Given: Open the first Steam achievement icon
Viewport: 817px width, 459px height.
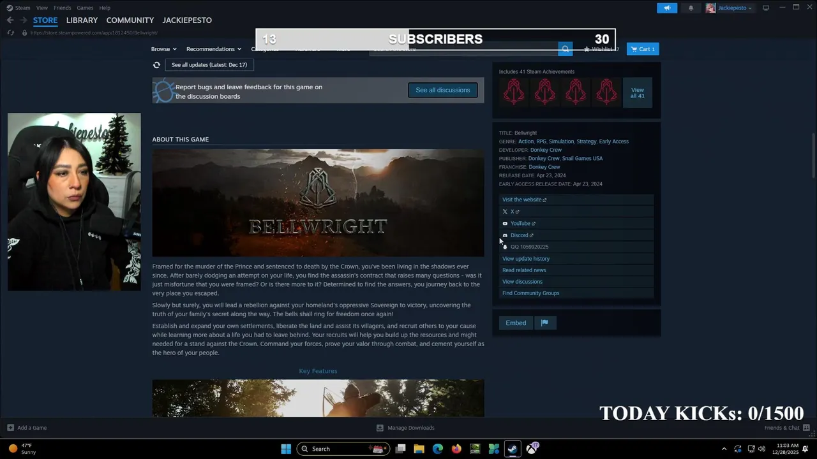Looking at the screenshot, I should coord(514,92).
